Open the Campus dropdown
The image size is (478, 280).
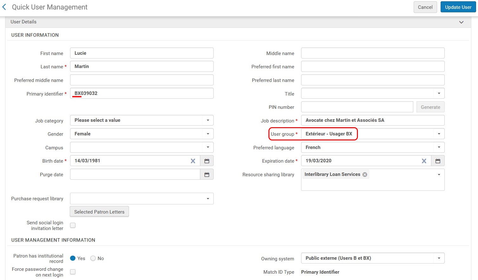142,147
